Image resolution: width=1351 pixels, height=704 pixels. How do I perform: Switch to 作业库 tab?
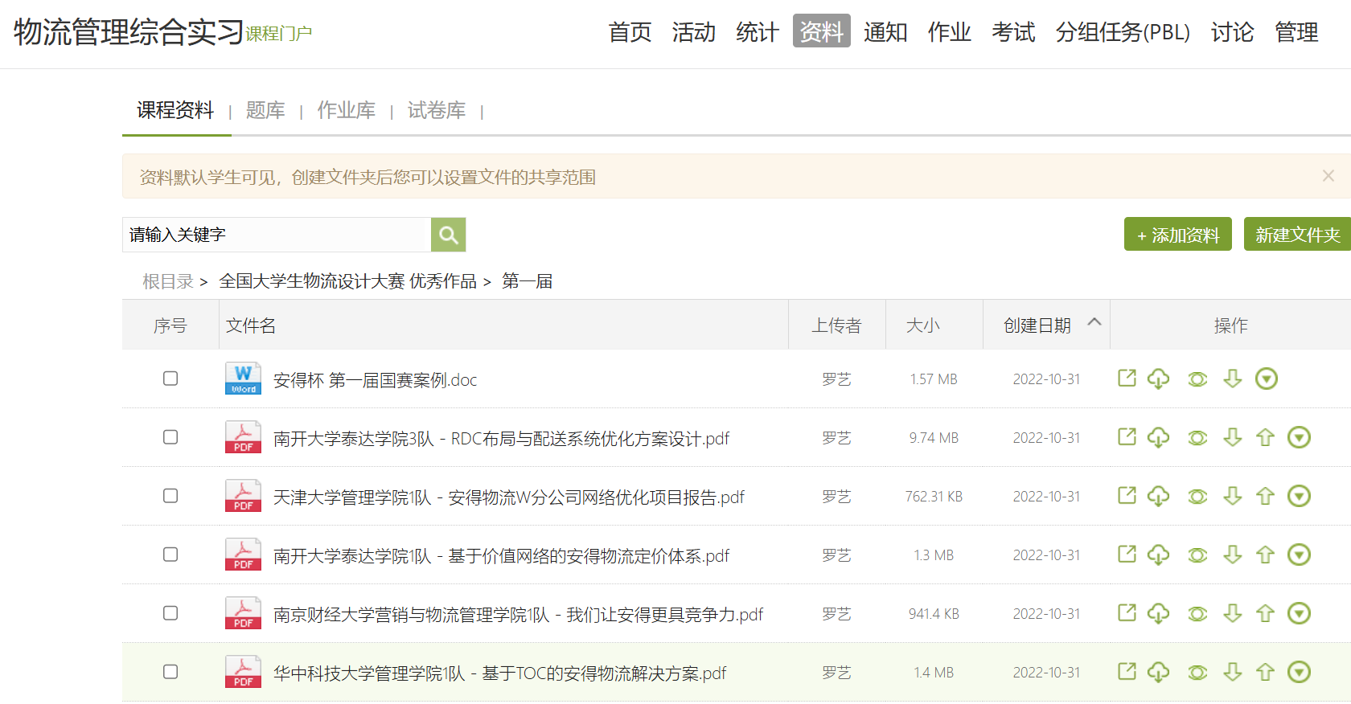[x=346, y=110]
